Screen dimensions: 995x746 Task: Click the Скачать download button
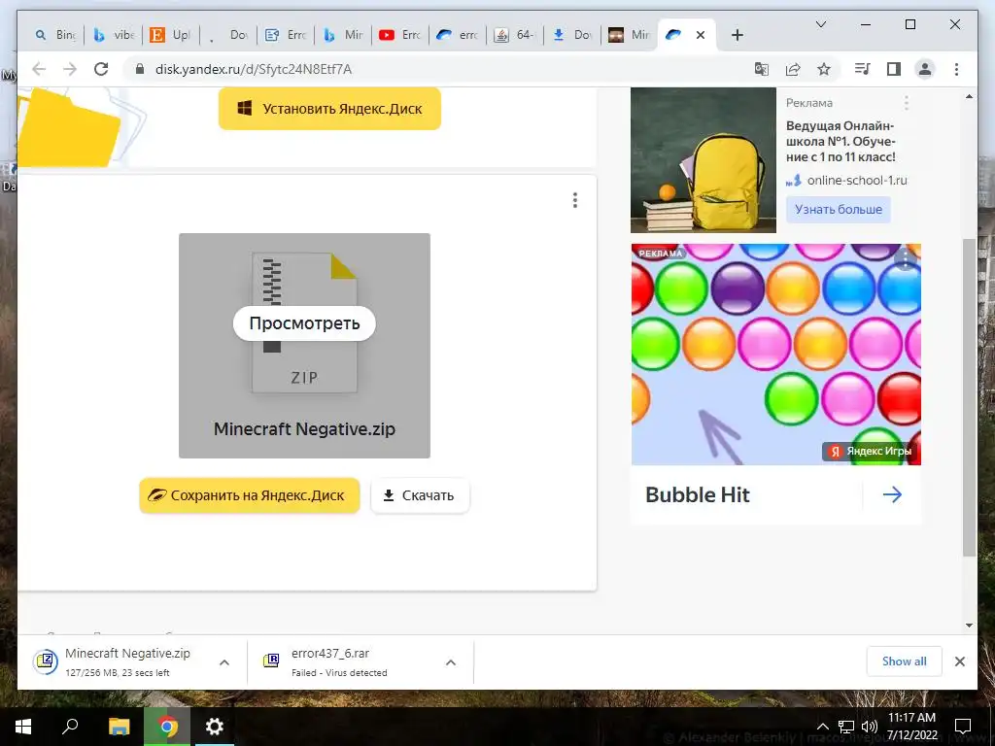(x=420, y=495)
